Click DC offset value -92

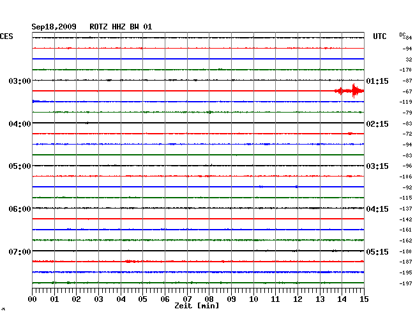pyautogui.click(x=407, y=187)
